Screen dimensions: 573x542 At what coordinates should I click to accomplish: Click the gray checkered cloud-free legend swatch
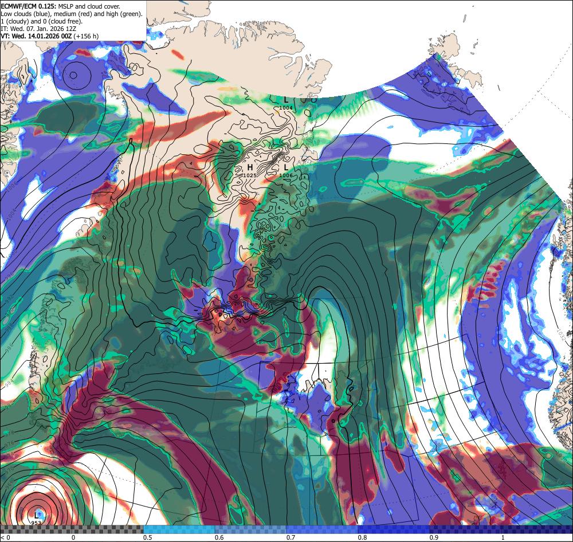pyautogui.click(x=72, y=529)
